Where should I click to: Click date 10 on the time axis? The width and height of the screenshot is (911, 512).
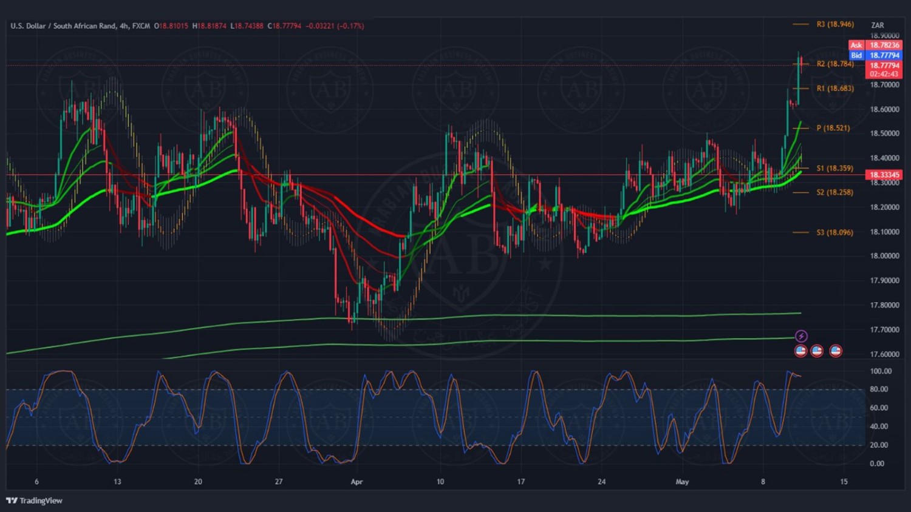coord(440,482)
